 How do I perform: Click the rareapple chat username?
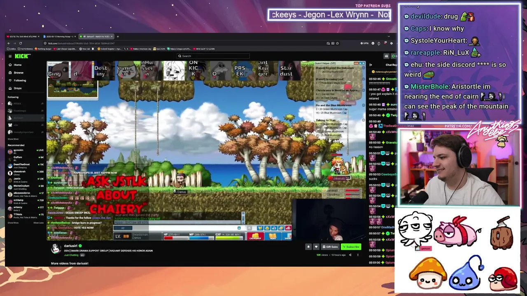pyautogui.click(x=426, y=53)
